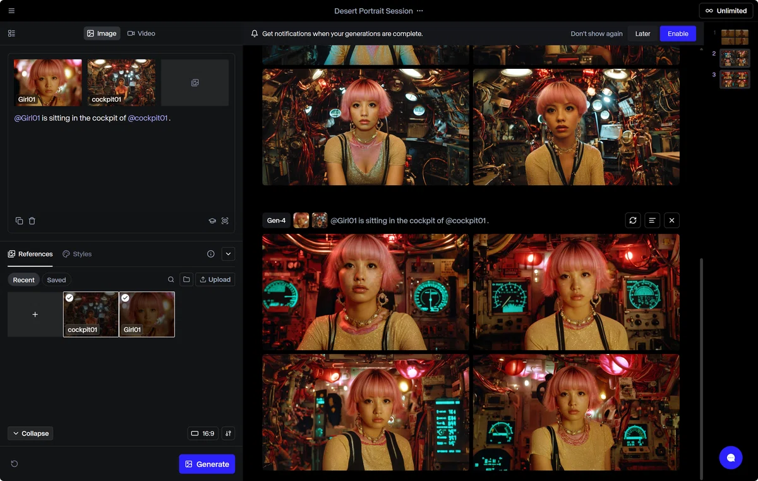This screenshot has width=758, height=481.
Task: Click the notification bell icon
Action: click(x=255, y=33)
